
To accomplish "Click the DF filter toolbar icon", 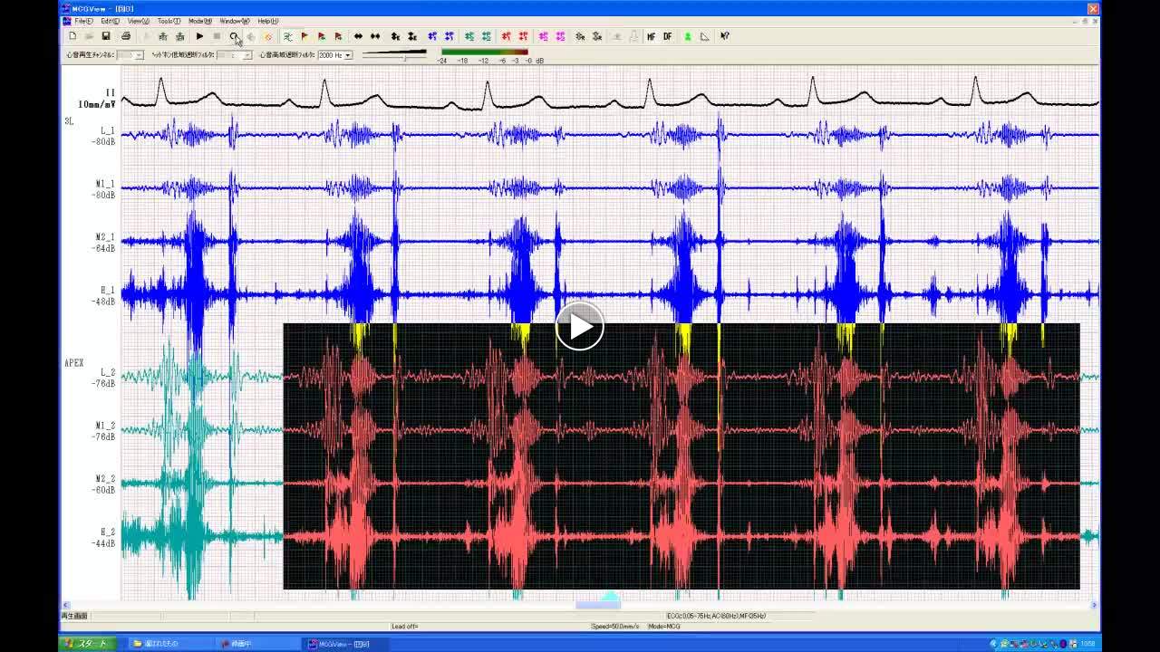I will pos(668,36).
